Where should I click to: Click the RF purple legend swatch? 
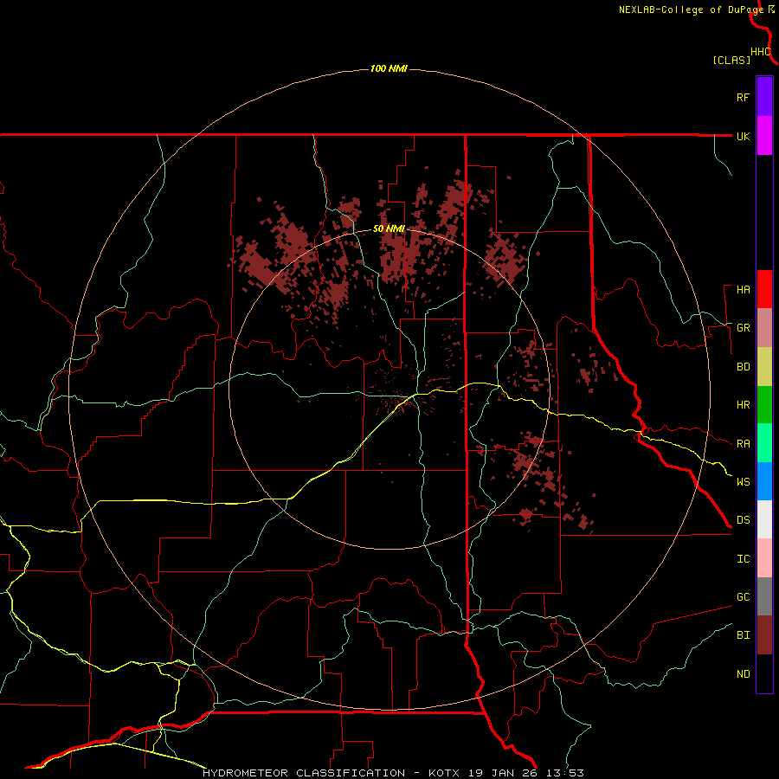[x=764, y=97]
